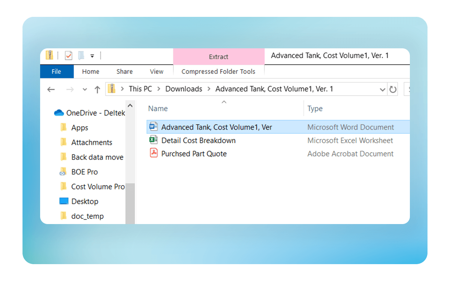Click the Properties checkmark icon in title bar

pyautogui.click(x=69, y=56)
